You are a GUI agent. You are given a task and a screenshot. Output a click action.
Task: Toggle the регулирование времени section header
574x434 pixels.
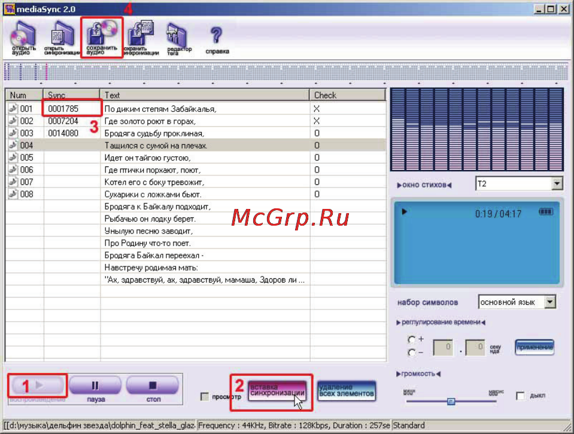[x=441, y=322]
